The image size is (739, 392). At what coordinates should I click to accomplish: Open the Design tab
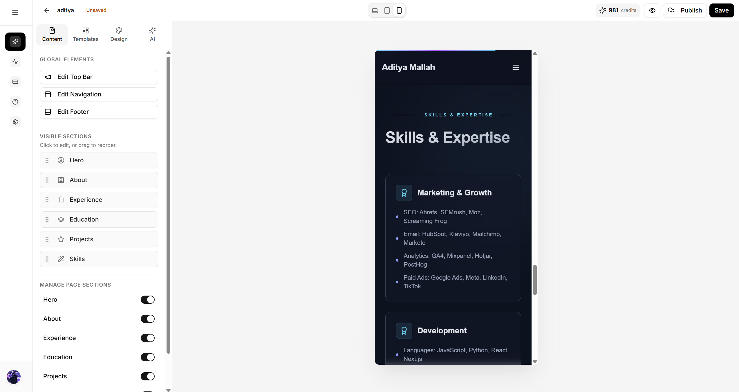click(x=119, y=34)
